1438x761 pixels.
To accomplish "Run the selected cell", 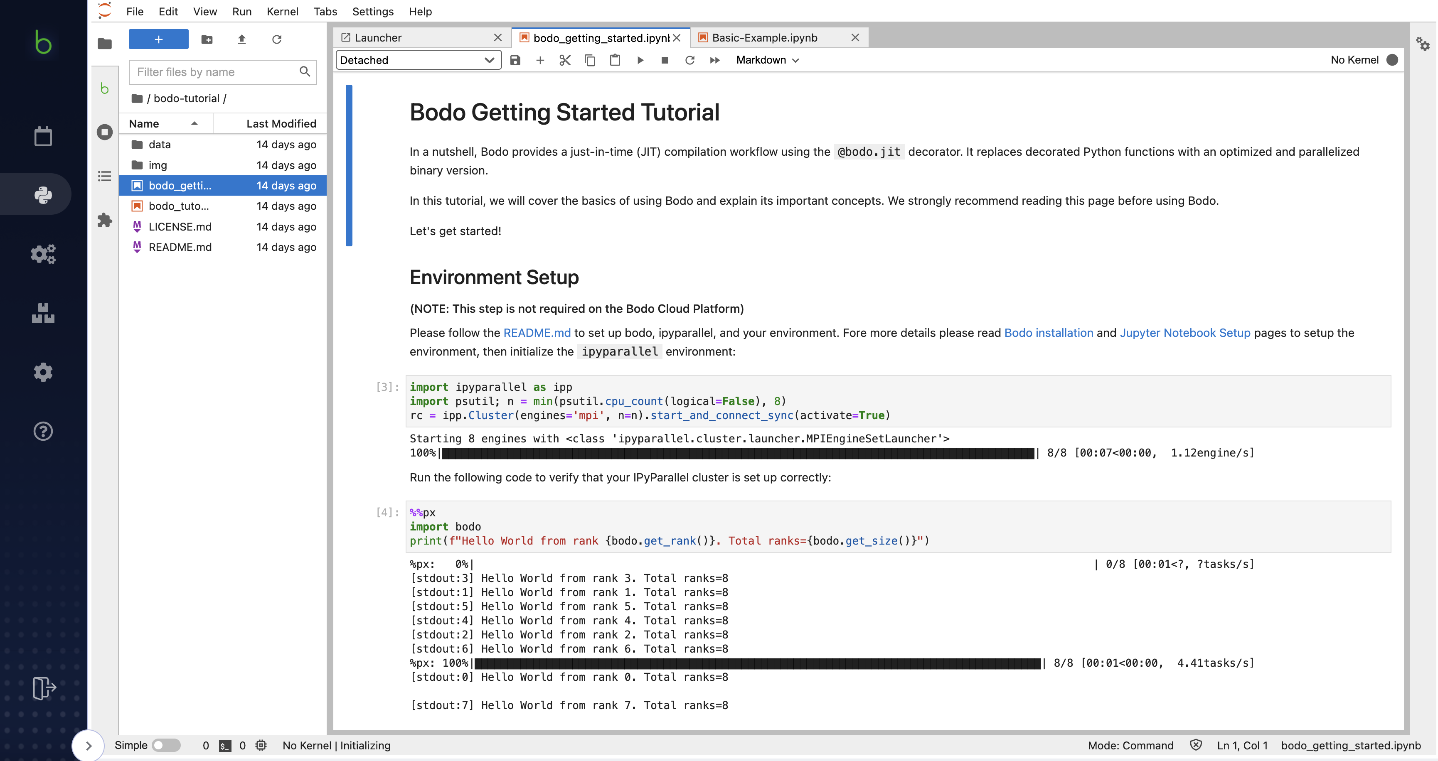I will point(640,60).
